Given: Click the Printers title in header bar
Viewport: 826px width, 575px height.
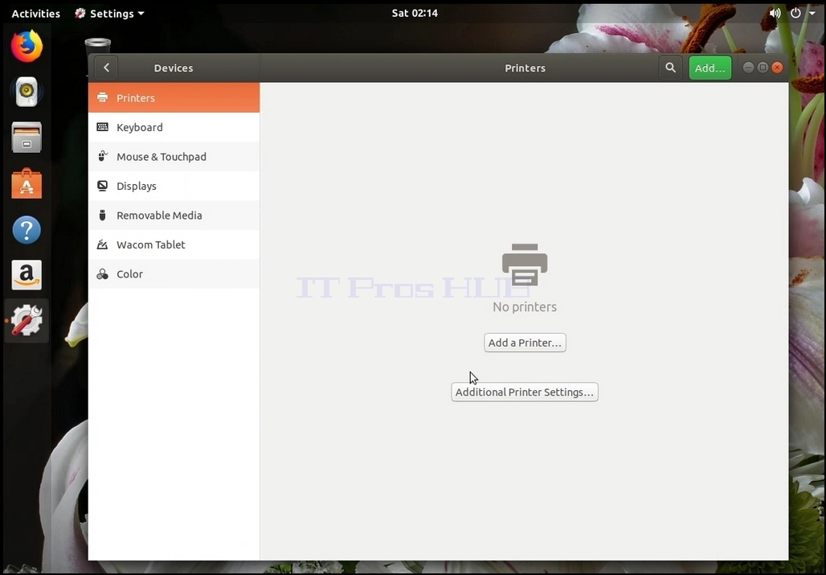Looking at the screenshot, I should coord(525,68).
